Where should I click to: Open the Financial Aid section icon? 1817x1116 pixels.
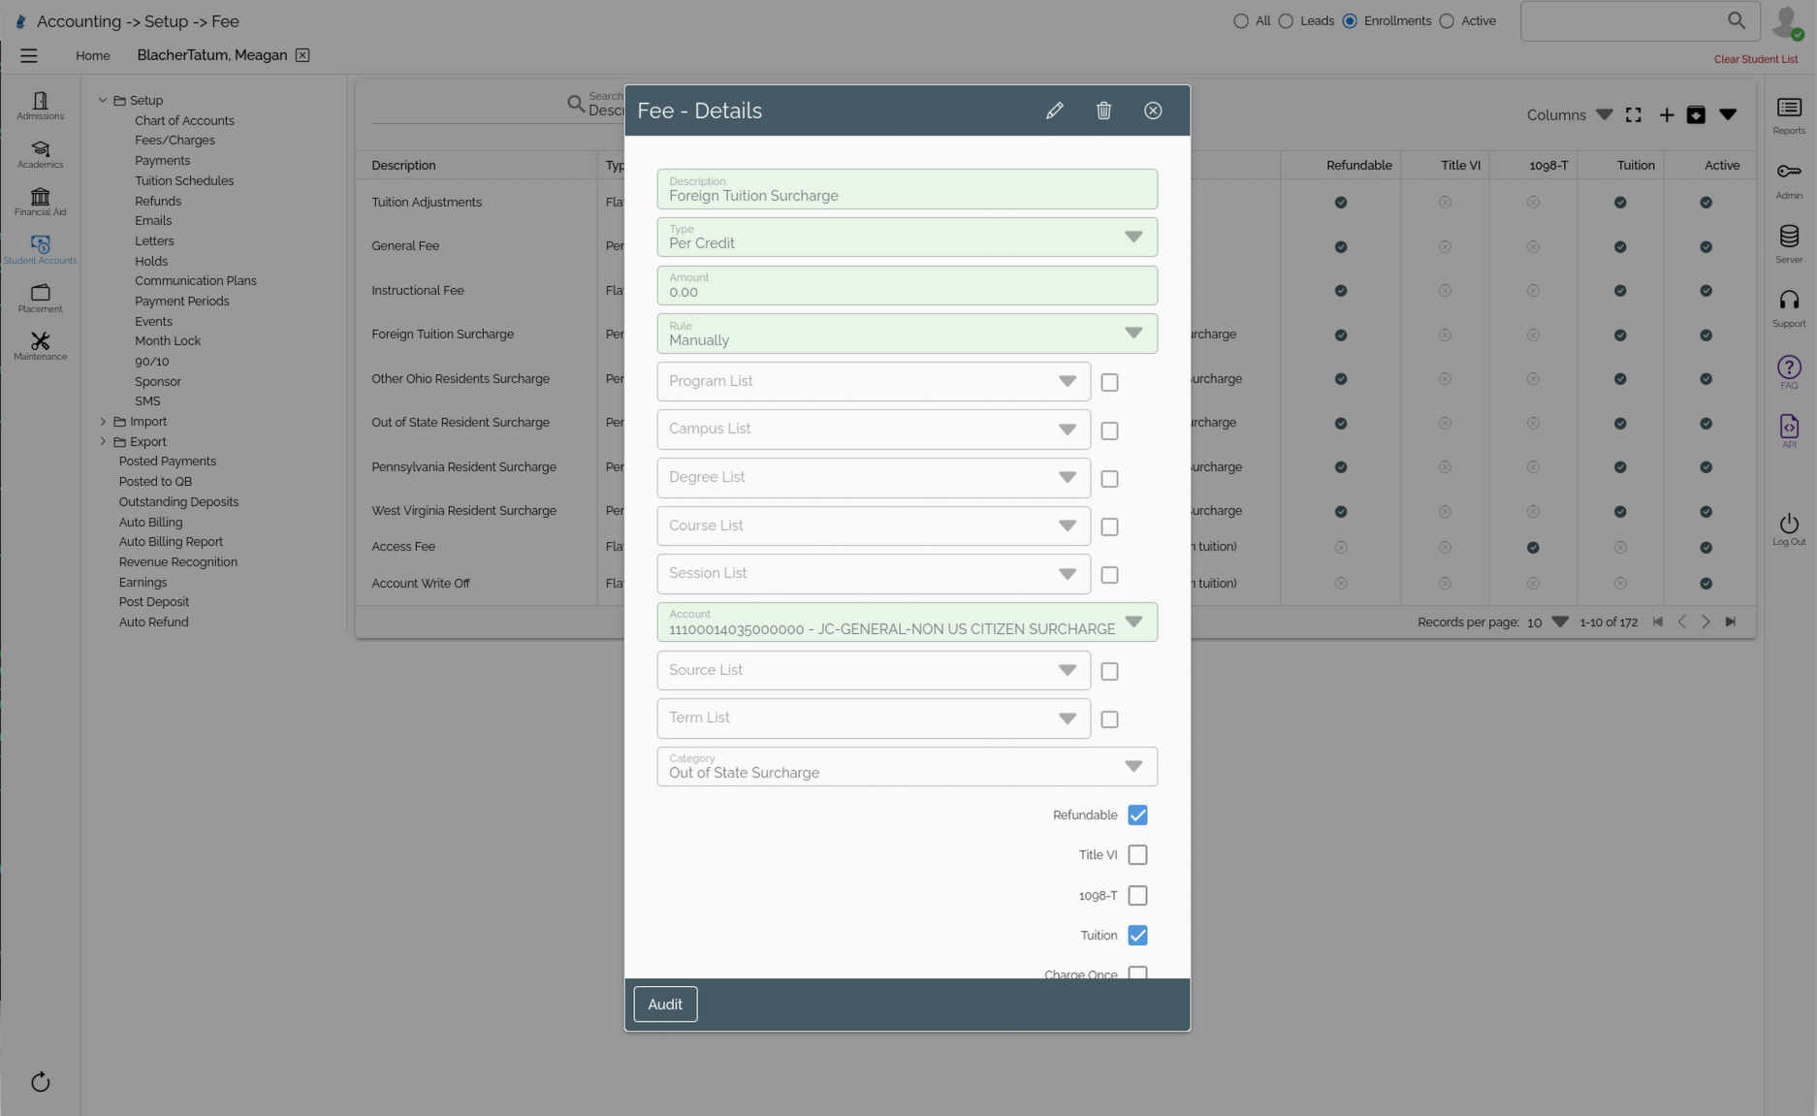40,197
